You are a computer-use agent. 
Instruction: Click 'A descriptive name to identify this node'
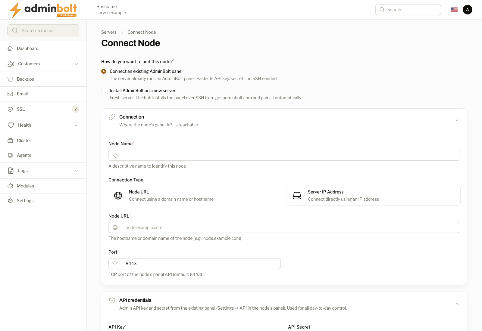(147, 166)
